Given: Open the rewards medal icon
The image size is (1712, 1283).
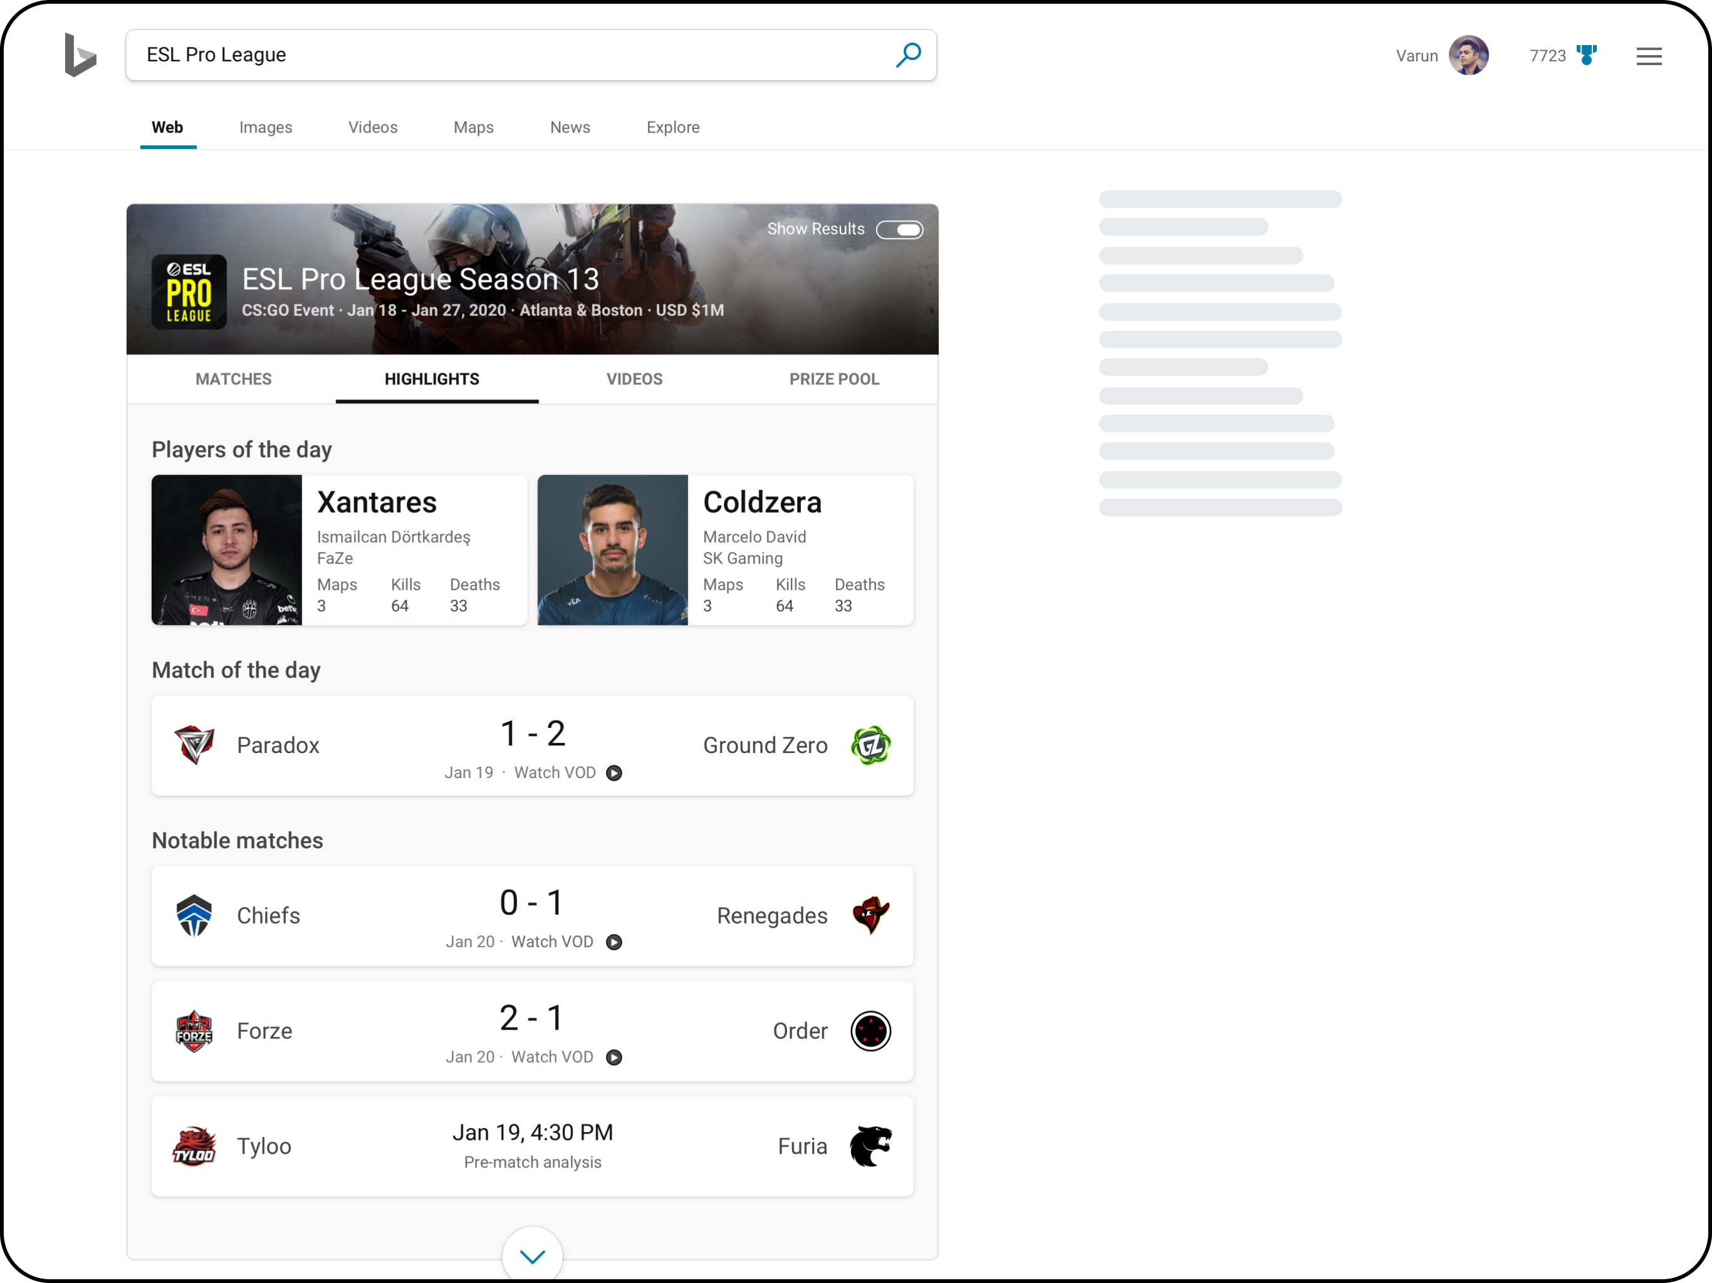Looking at the screenshot, I should coord(1586,55).
